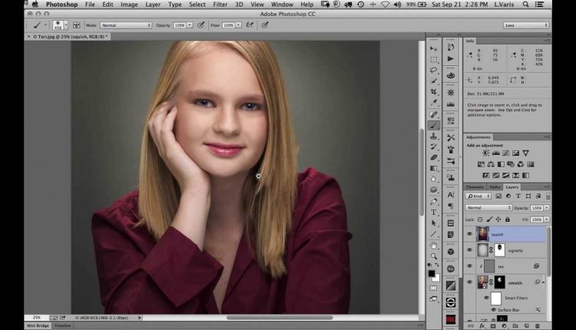The height and width of the screenshot is (330, 576).
Task: Open the Paragraph panel icon
Action: (x=451, y=206)
